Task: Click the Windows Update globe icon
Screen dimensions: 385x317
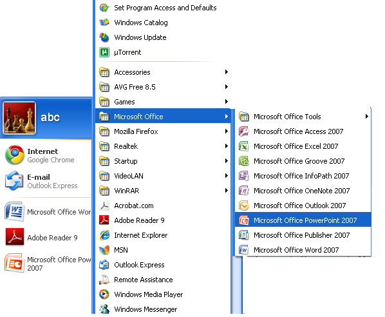Action: 104,37
